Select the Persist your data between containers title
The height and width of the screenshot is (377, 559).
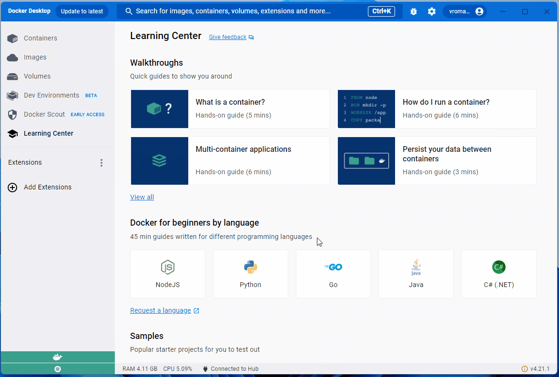pos(447,154)
